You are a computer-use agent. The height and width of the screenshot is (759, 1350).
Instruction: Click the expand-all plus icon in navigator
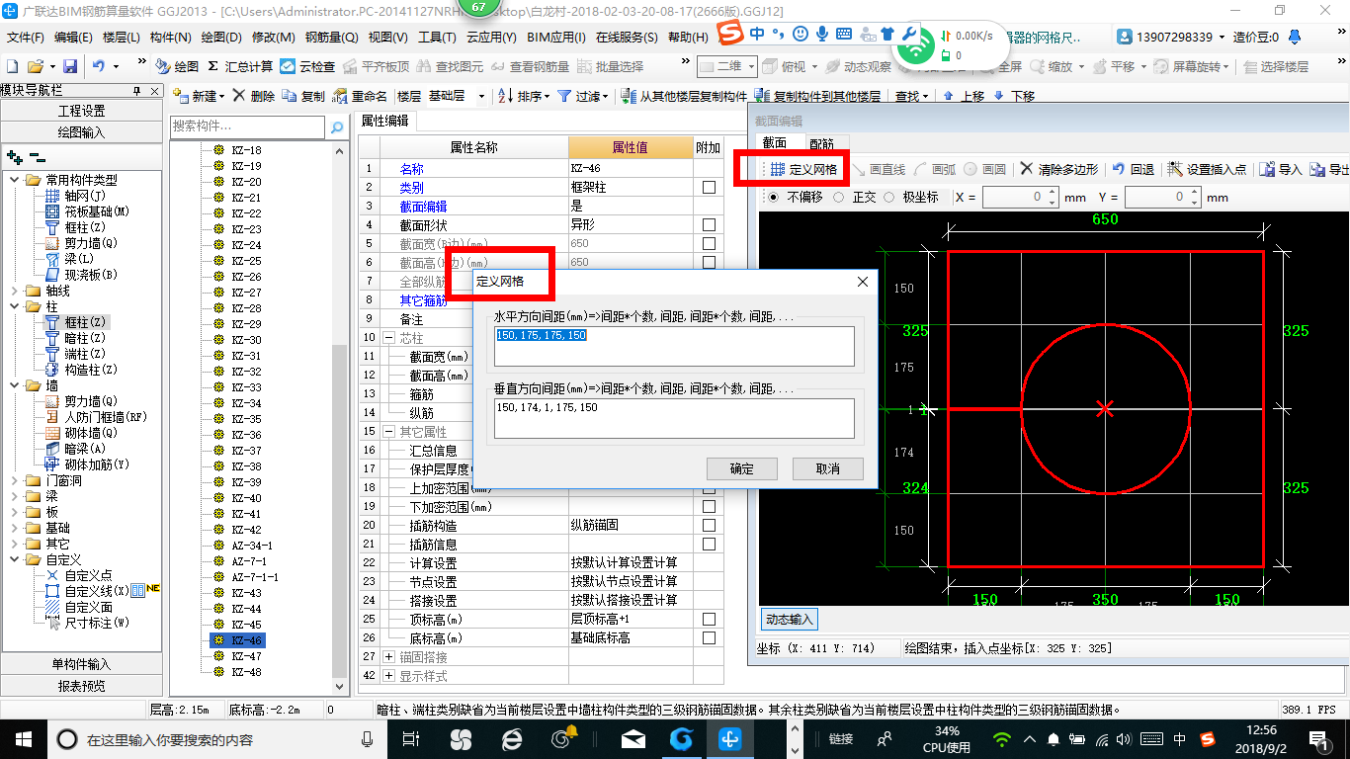14,156
